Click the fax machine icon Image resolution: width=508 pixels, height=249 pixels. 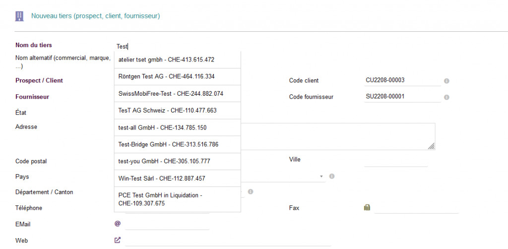(x=367, y=208)
